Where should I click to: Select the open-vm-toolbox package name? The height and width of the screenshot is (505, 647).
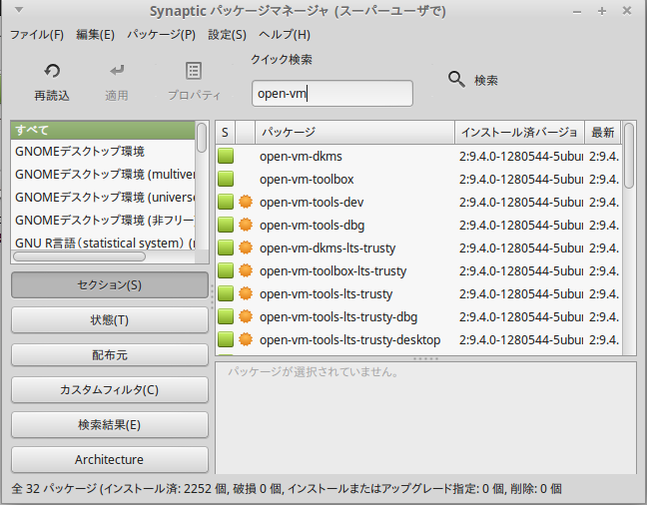[307, 179]
